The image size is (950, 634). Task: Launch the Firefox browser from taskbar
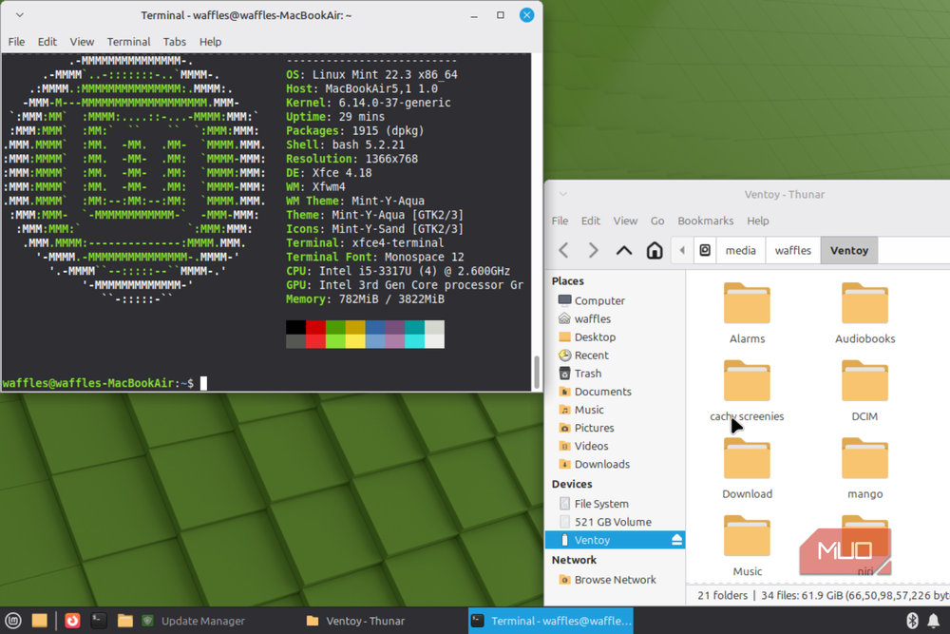(73, 621)
